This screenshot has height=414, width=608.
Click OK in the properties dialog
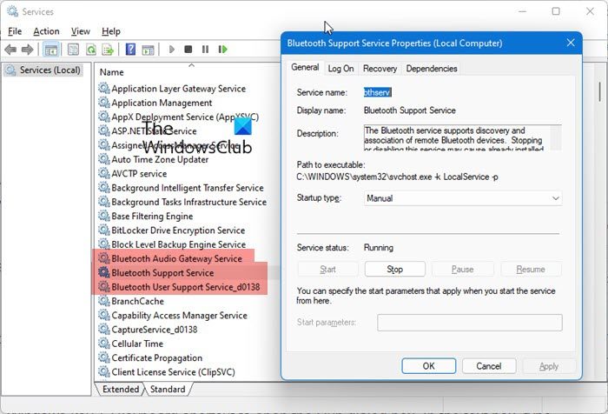428,366
